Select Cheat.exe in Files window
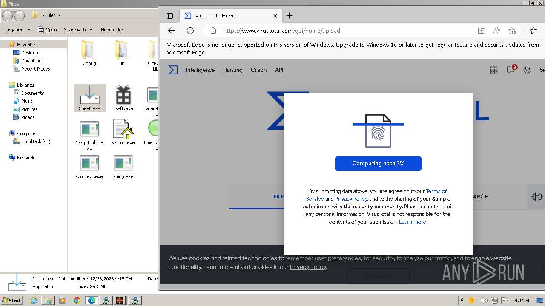The width and height of the screenshot is (545, 306). point(89,98)
